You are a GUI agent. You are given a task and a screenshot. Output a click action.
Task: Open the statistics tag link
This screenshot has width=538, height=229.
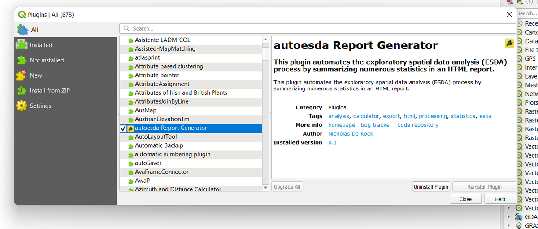click(463, 116)
